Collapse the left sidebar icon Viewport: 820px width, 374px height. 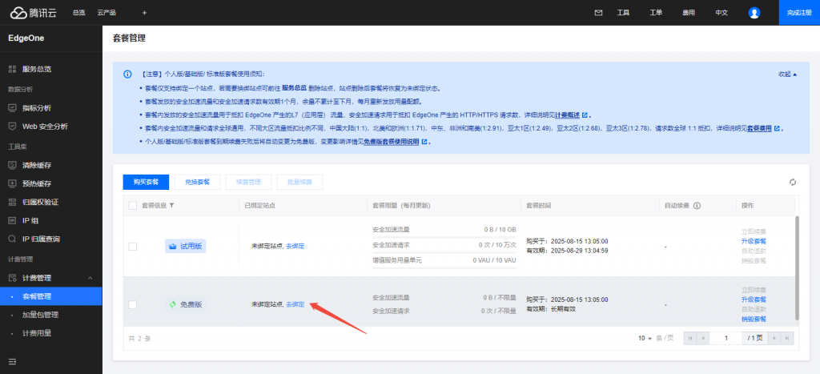tap(12, 361)
